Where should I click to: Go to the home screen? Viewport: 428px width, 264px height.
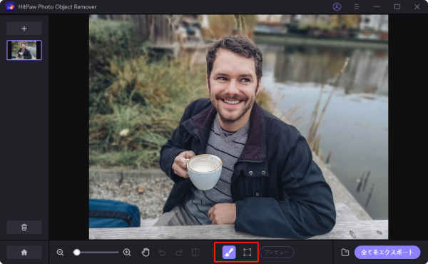pos(24,253)
